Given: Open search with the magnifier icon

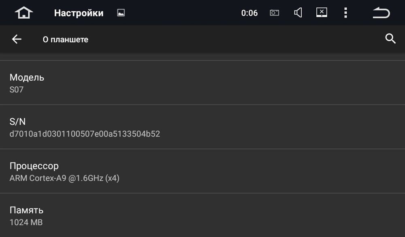Looking at the screenshot, I should (390, 39).
